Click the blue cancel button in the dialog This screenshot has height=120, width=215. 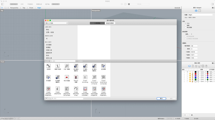pyautogui.click(x=161, y=98)
